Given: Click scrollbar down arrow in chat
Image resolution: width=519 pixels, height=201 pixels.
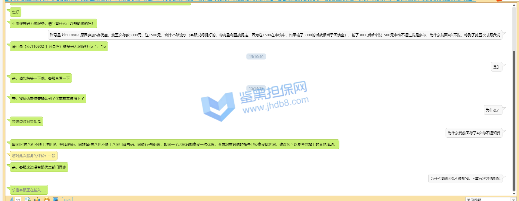Looking at the screenshot, I should 514,193.
